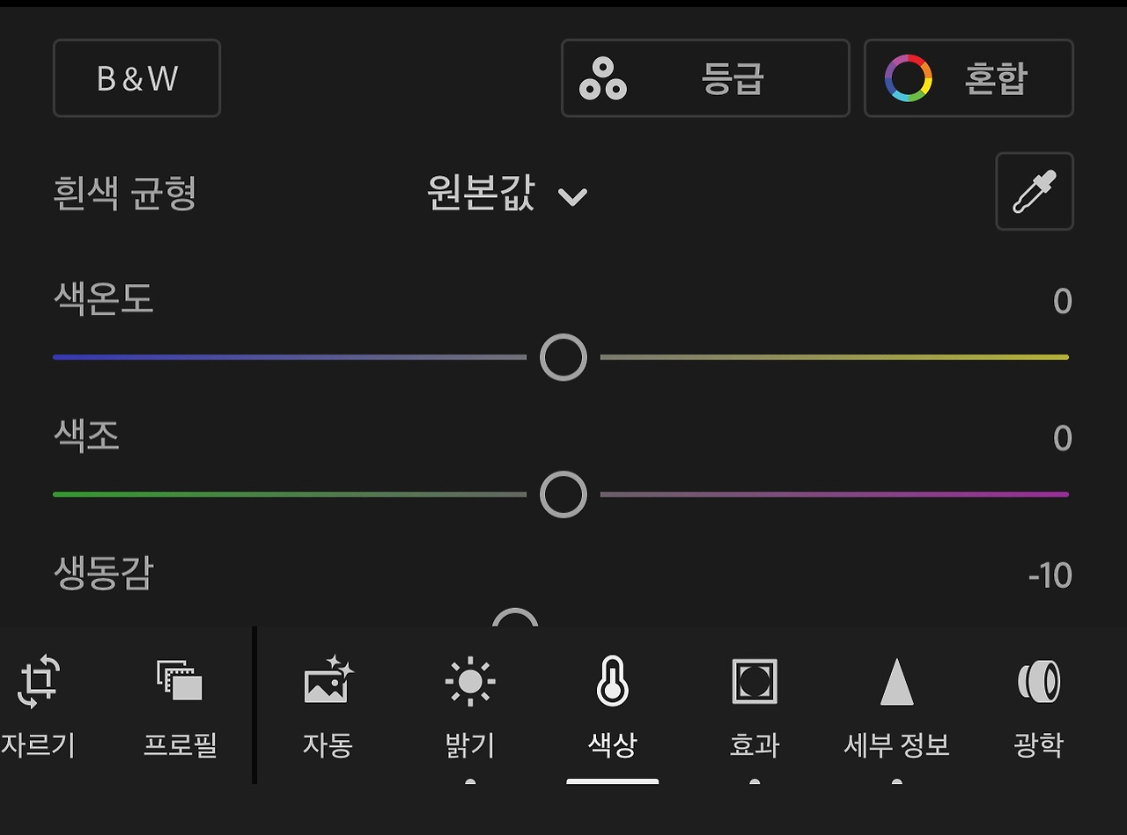Open the 혼합 color mix panel
Screen dimensions: 1127x835
coord(969,78)
